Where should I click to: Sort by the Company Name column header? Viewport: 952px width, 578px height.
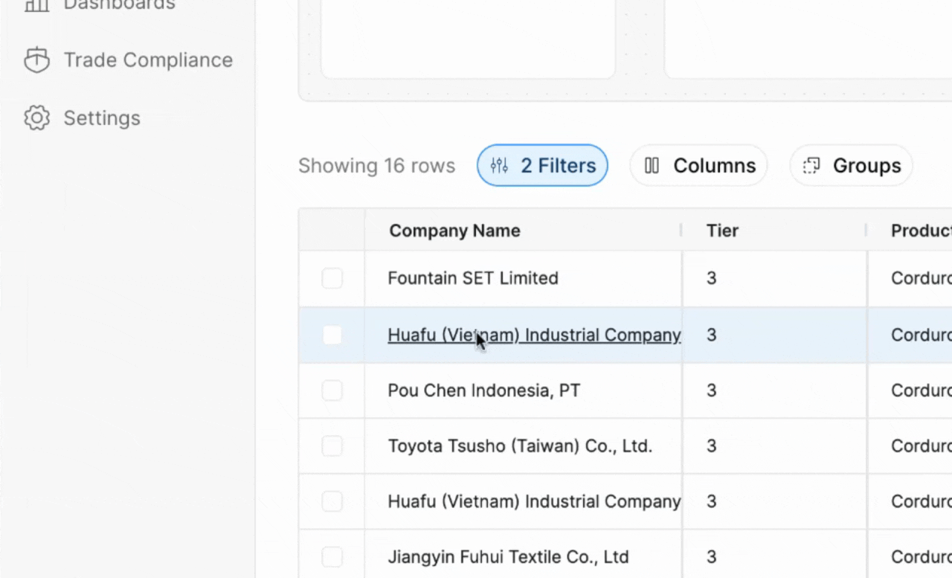pyautogui.click(x=454, y=231)
